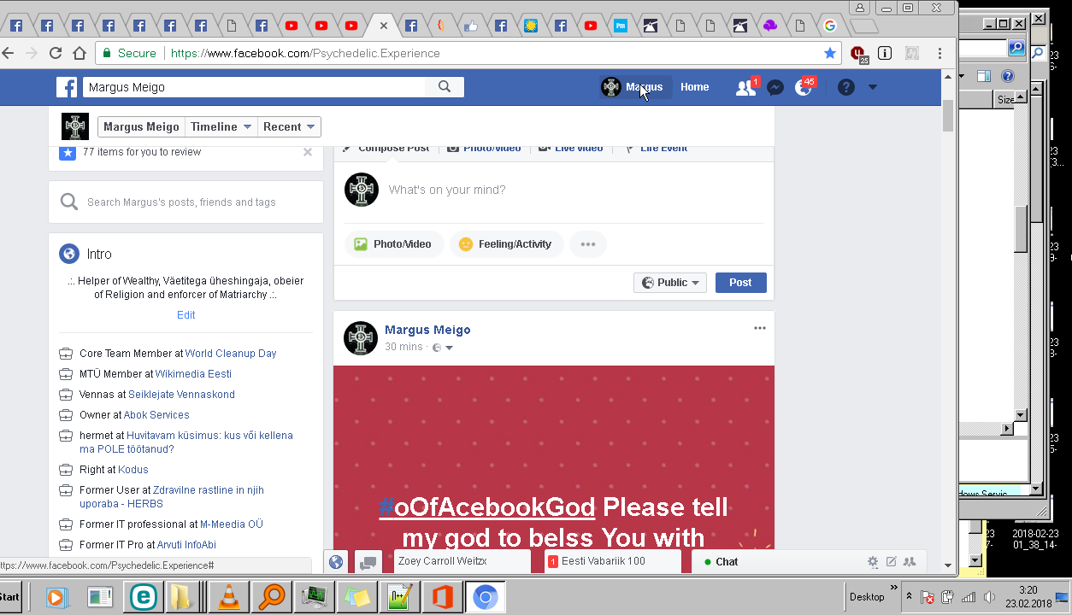Add Photo/Video to the post
1072x615 pixels.
[394, 244]
